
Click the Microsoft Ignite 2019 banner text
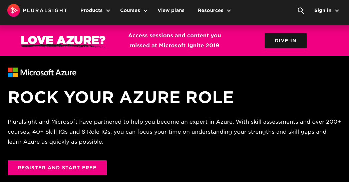click(x=174, y=45)
